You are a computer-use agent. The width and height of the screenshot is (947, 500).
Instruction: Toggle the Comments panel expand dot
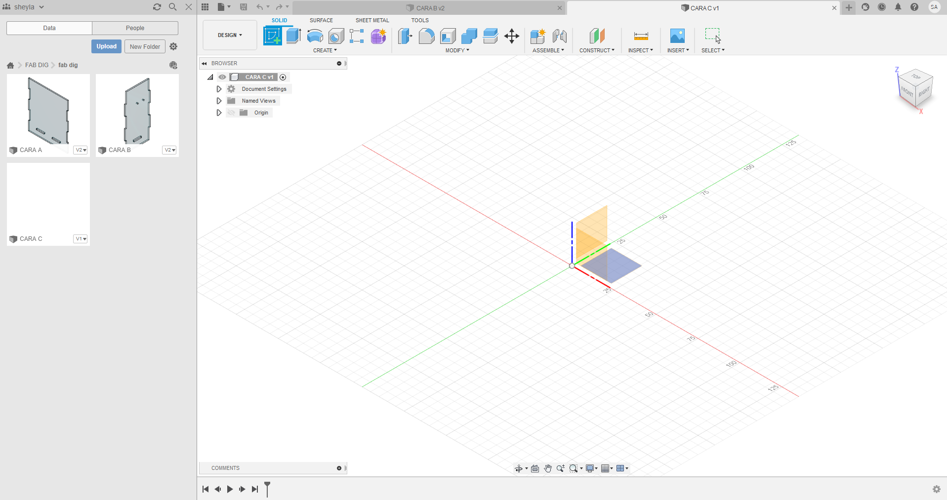[x=339, y=468]
